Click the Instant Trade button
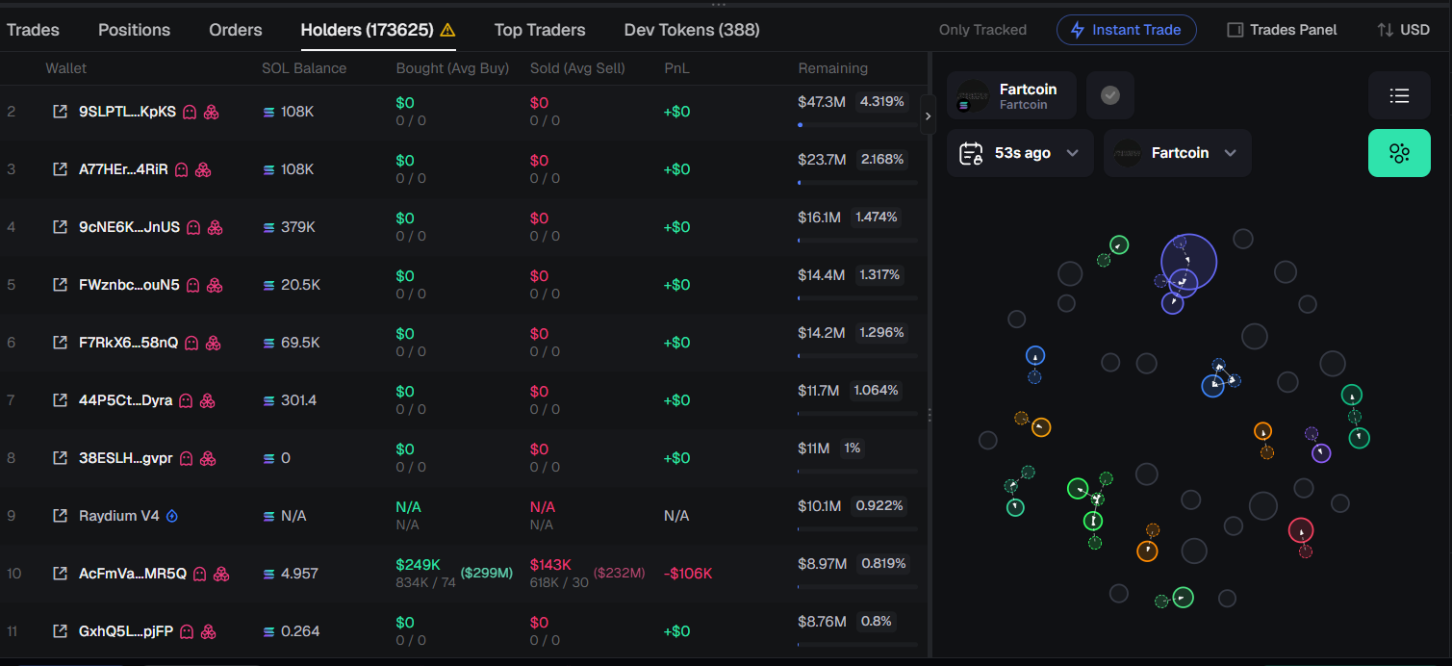This screenshot has width=1452, height=666. [x=1127, y=30]
